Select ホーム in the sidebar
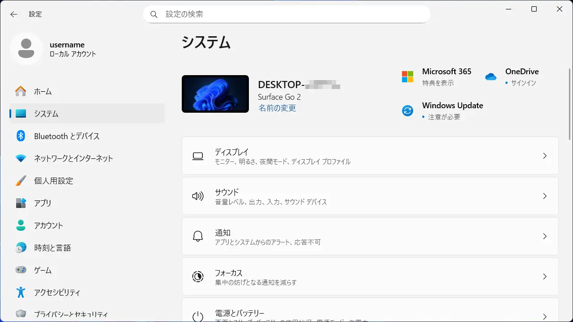The height and width of the screenshot is (322, 573). (43, 91)
